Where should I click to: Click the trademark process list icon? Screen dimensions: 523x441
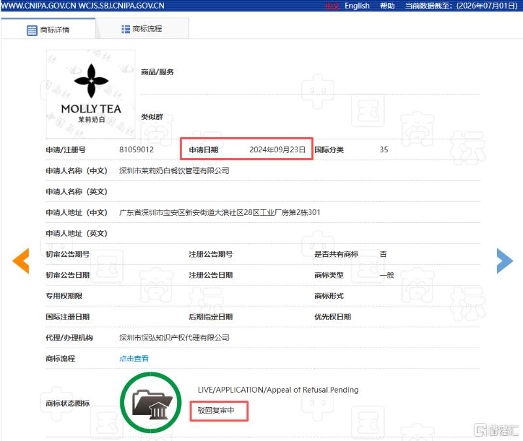tap(126, 29)
